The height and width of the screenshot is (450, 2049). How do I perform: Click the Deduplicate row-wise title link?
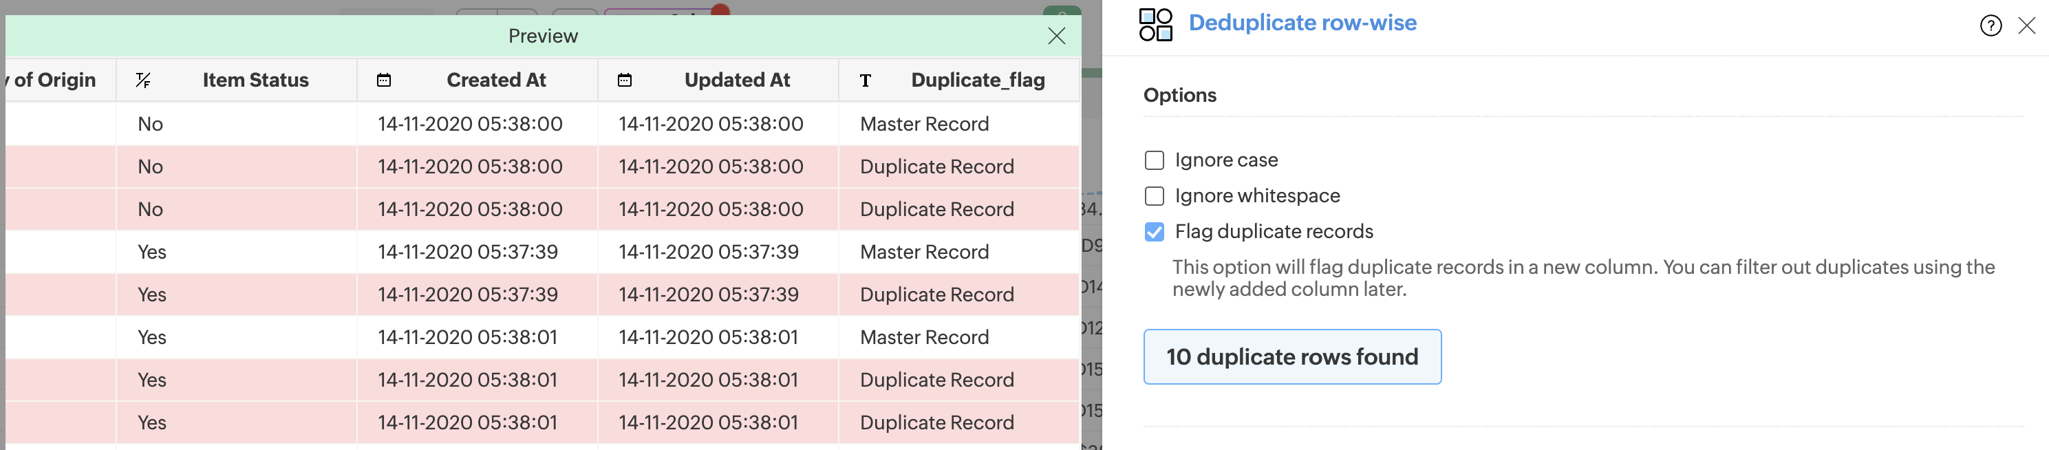[1302, 23]
